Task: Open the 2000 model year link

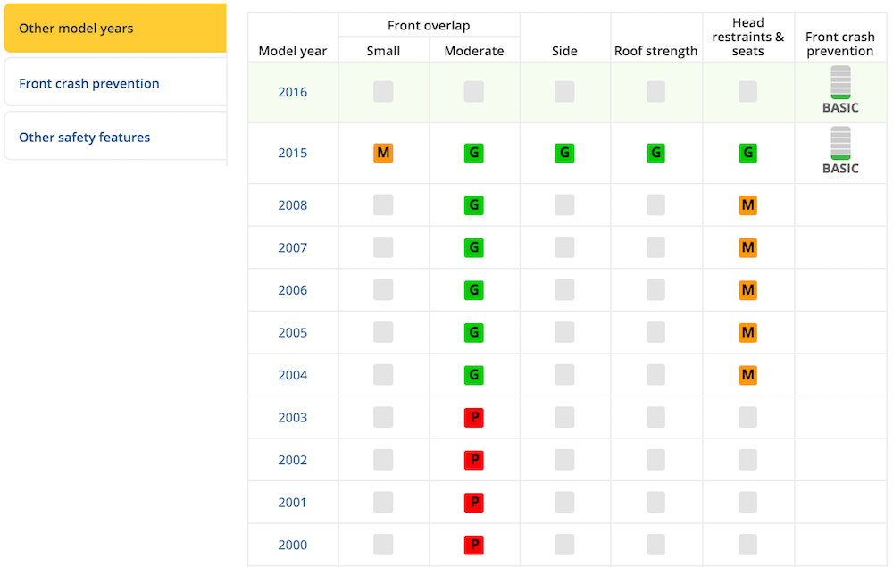Action: pos(293,545)
